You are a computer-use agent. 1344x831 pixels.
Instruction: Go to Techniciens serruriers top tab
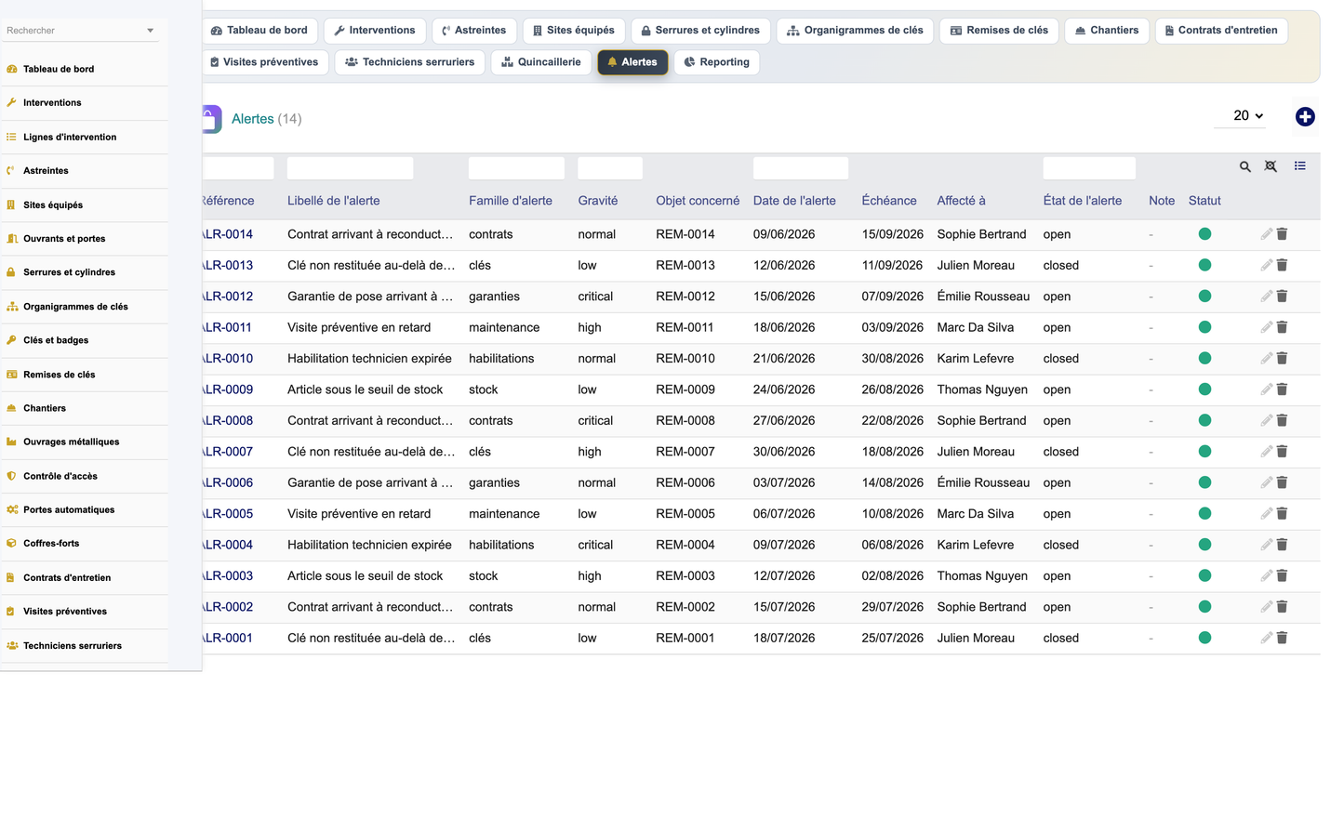tap(409, 62)
